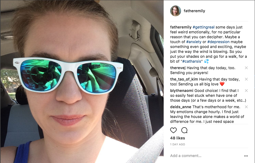
Task: View who liked via 48 likes
Action: point(178,138)
